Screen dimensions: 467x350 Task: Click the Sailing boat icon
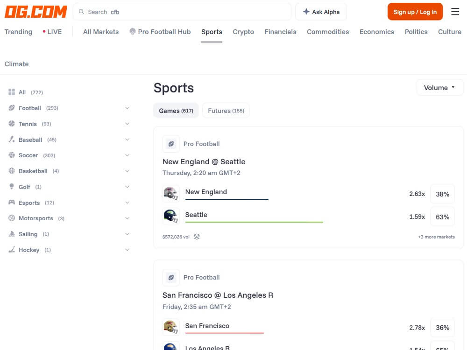(x=12, y=234)
